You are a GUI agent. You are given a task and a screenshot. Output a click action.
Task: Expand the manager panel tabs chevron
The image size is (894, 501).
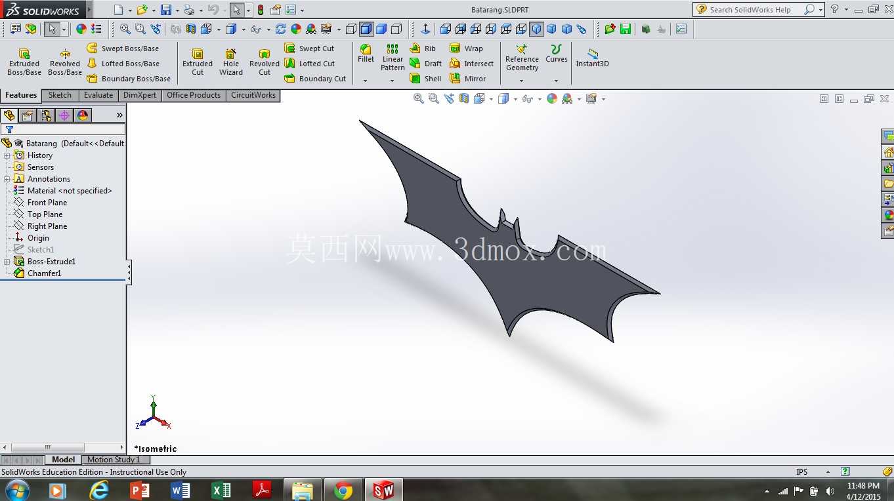(119, 115)
